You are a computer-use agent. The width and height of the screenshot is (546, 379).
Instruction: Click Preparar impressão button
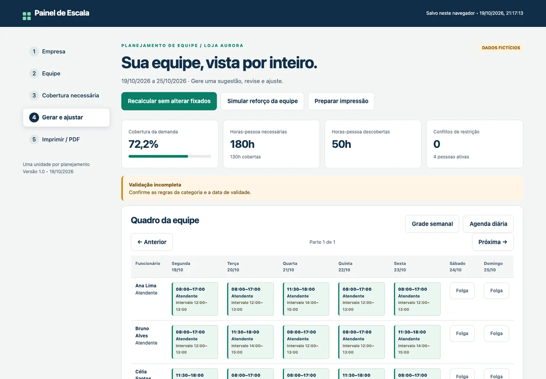coord(341,101)
